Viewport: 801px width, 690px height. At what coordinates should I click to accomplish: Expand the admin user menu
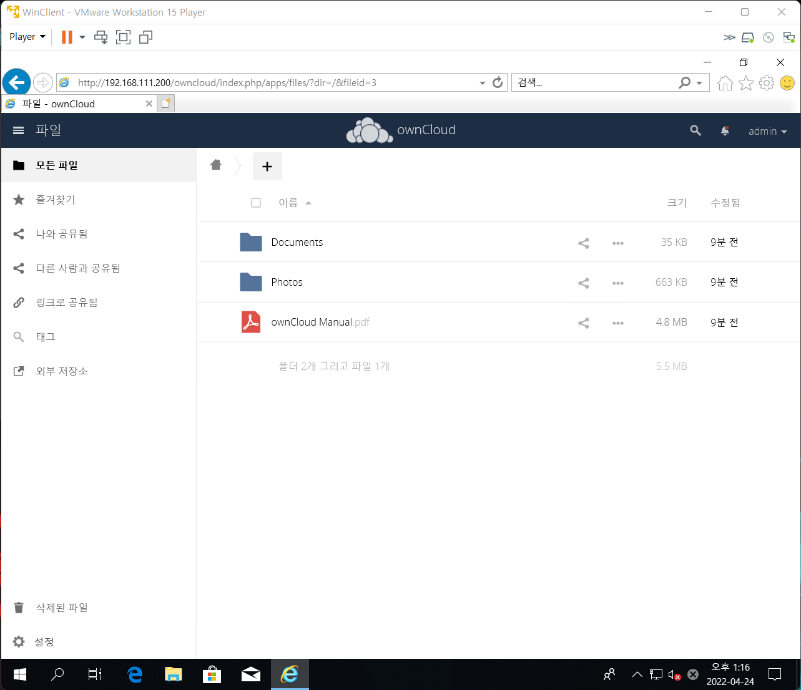point(767,131)
